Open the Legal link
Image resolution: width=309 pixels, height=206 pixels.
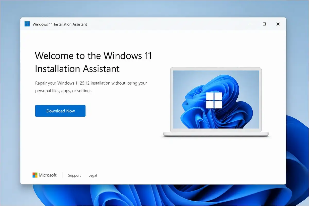(x=93, y=175)
